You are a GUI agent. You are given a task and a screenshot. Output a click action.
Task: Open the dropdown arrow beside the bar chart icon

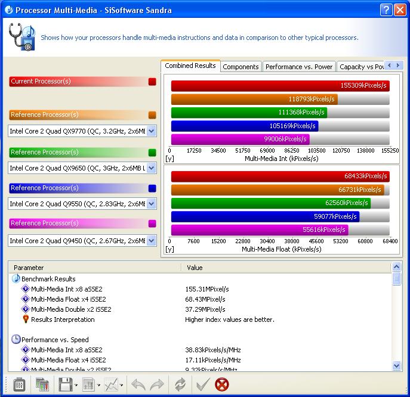[98, 385]
